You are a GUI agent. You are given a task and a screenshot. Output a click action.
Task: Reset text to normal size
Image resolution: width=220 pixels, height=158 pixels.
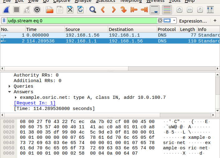pyautogui.click(x=200, y=10)
